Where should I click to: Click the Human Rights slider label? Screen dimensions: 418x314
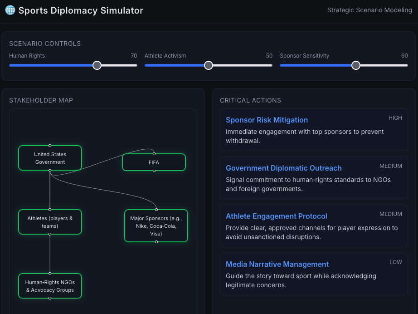(27, 56)
